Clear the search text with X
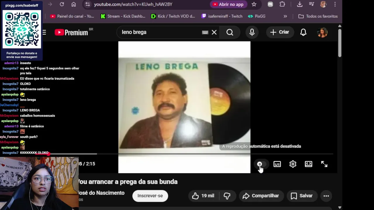 (x=214, y=32)
